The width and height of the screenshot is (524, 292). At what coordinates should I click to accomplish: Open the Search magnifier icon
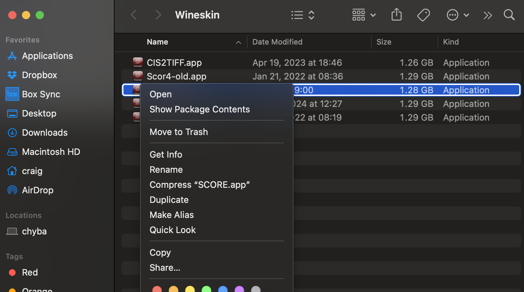509,15
